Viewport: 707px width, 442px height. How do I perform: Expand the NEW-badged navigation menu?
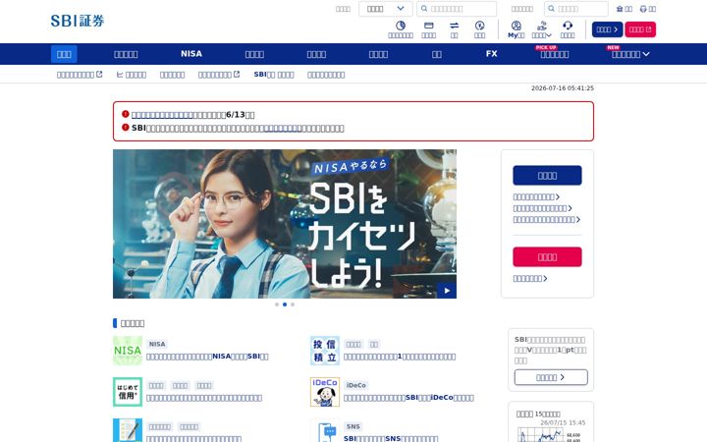click(630, 54)
